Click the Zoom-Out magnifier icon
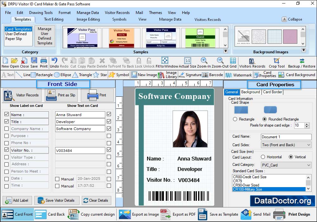 [x=220, y=61]
